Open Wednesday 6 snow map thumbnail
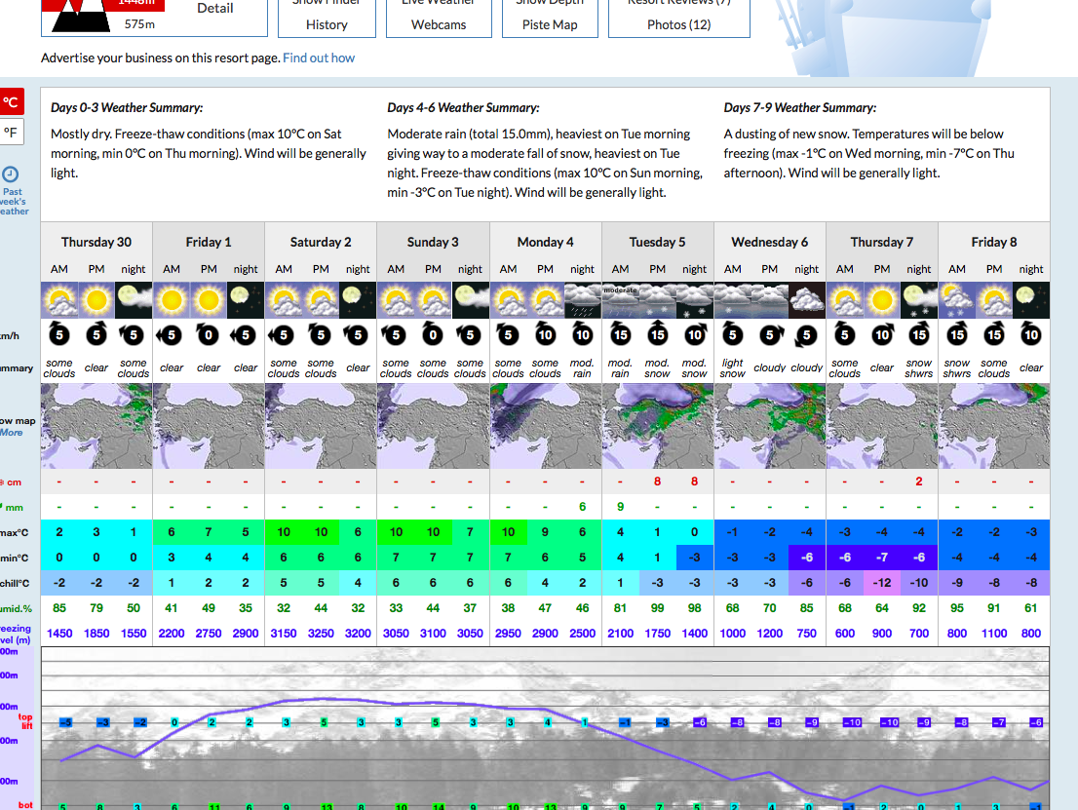 [x=770, y=426]
